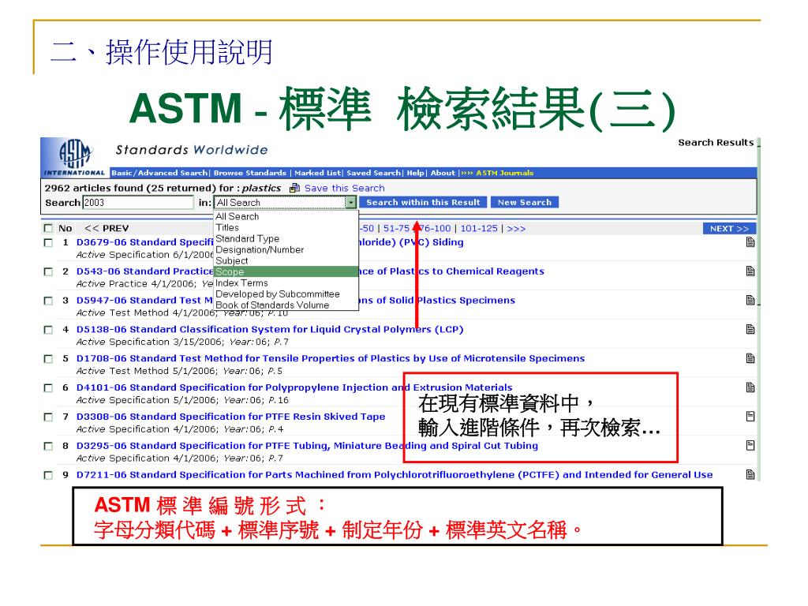Click the New Search button
The width and height of the screenshot is (808, 606).
click(525, 203)
